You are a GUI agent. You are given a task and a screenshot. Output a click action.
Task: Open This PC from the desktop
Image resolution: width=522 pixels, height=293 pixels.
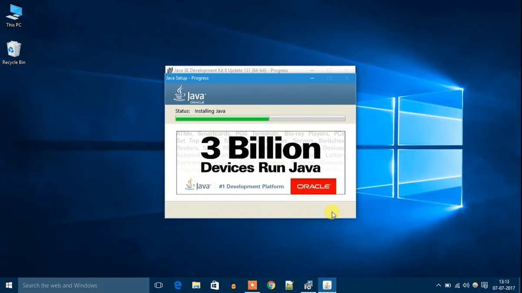(x=13, y=14)
